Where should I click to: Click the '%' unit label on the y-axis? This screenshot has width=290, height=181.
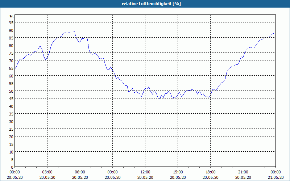click(12, 17)
